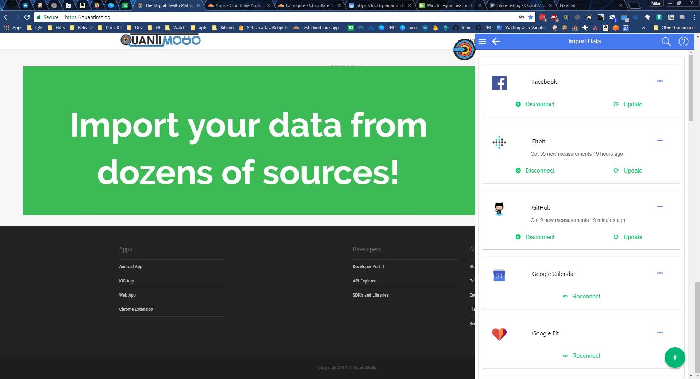Click the Import Data panel scrollbar thumb
700x379 pixels.
(691, 88)
